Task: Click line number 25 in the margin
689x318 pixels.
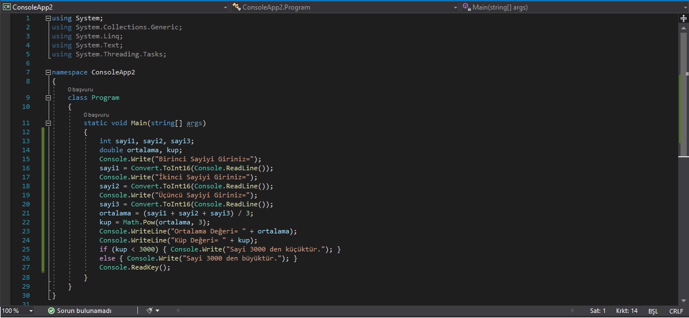Action: (26, 249)
